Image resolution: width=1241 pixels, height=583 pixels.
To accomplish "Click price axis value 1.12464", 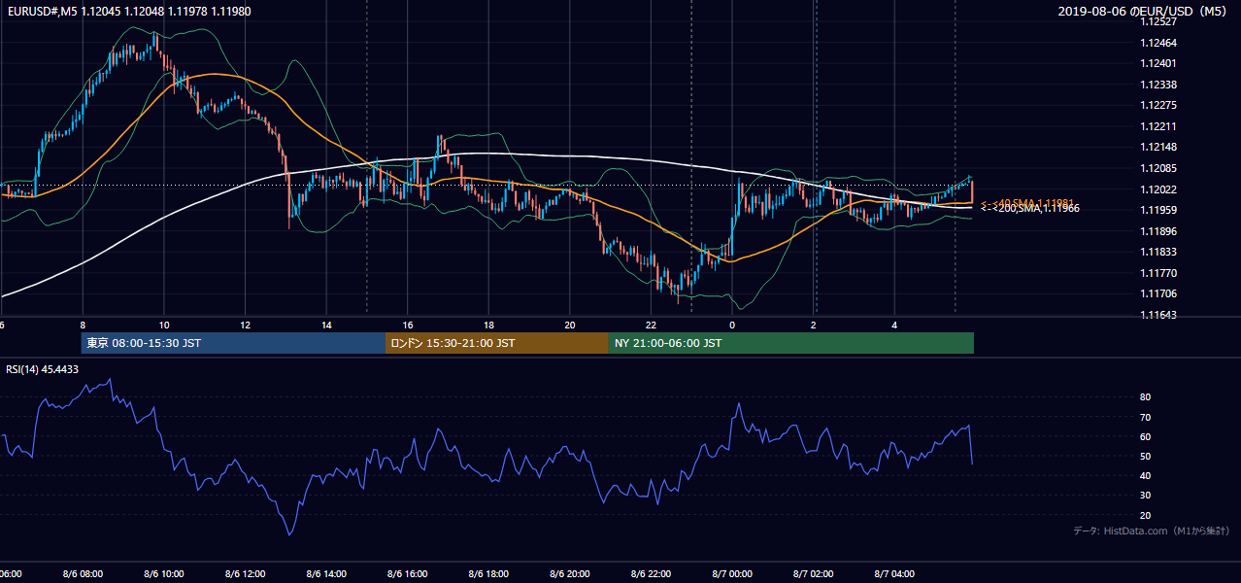I will point(1159,43).
